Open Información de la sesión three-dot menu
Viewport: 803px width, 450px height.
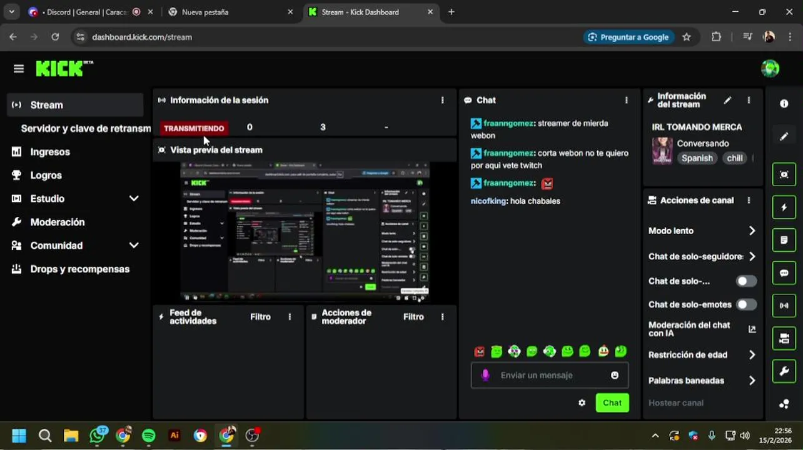tap(443, 100)
